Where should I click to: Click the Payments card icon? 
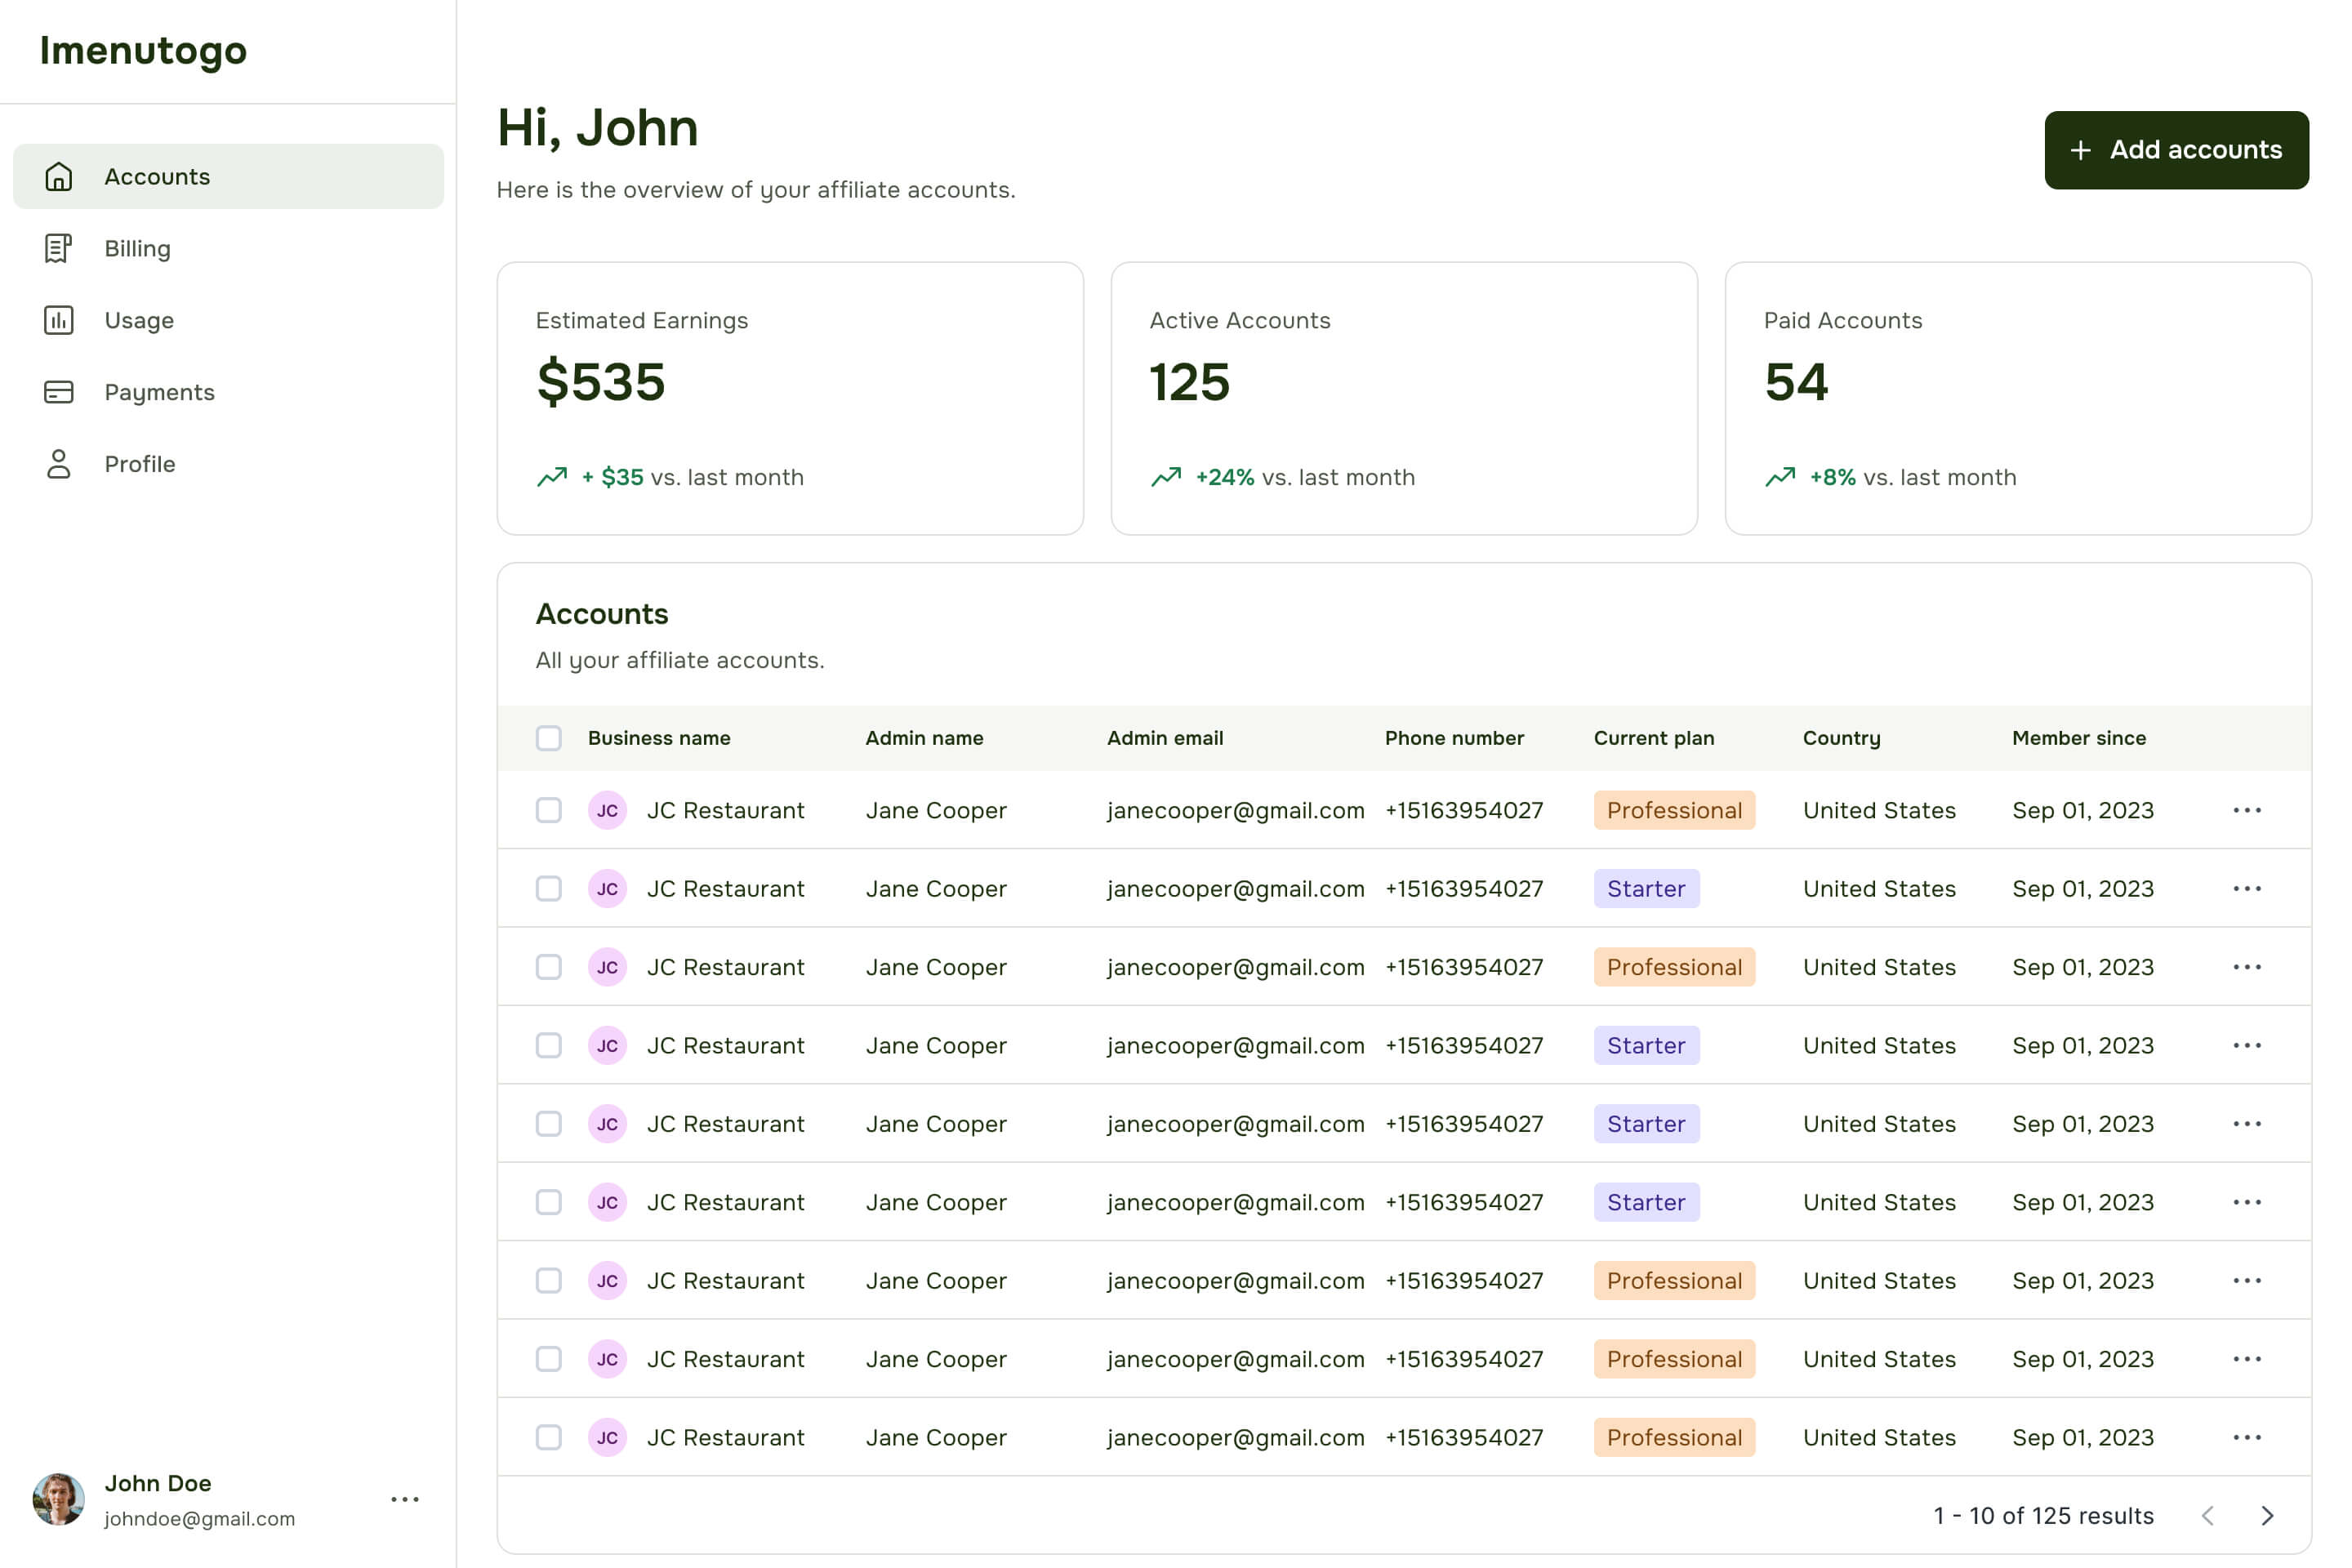tap(59, 393)
